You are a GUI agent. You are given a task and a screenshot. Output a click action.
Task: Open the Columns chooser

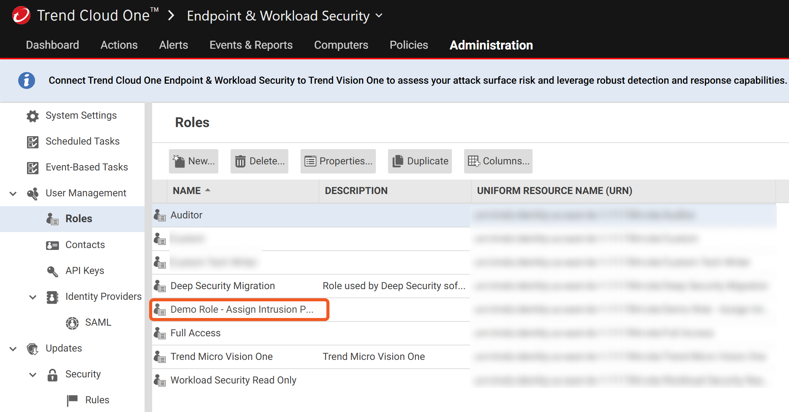498,161
